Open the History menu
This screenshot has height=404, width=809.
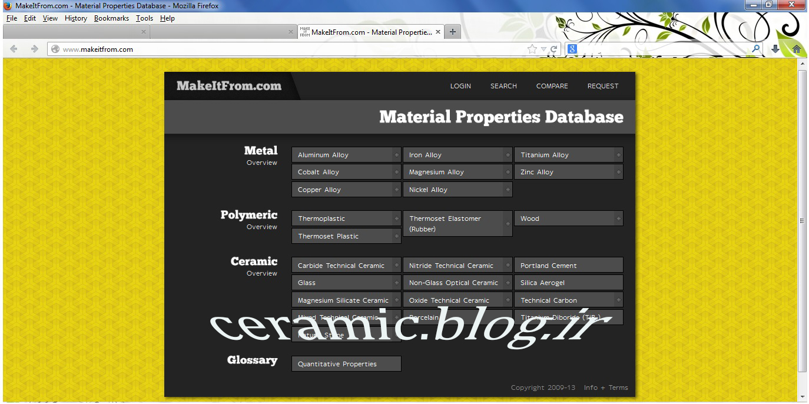coord(76,18)
